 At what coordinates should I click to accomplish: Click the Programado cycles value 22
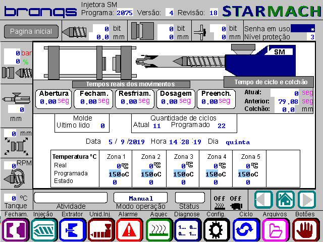click(x=222, y=126)
